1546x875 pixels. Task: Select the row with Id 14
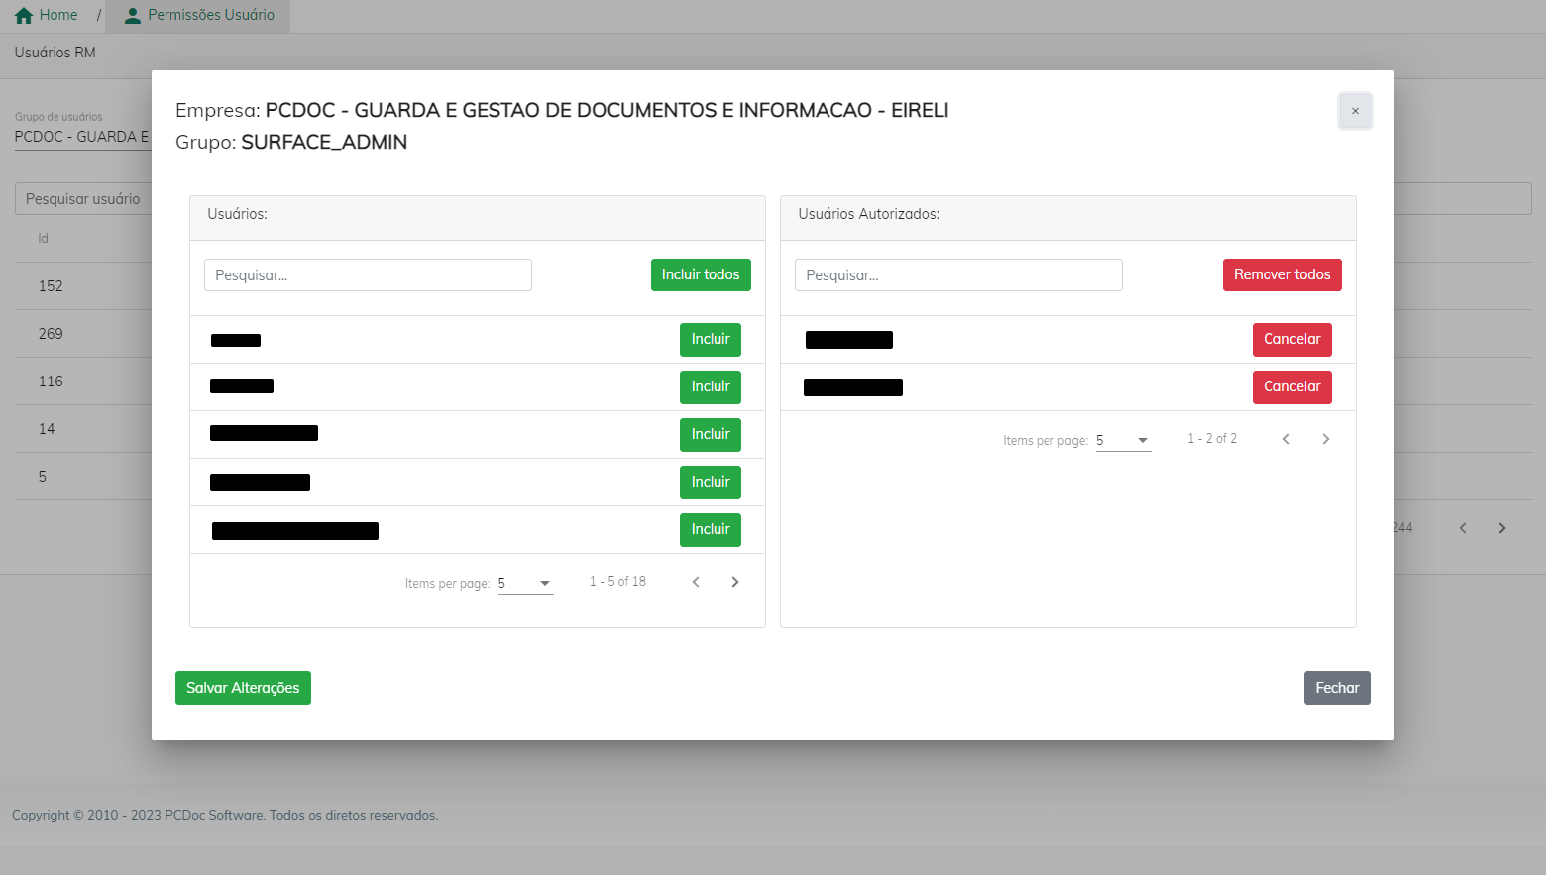coord(82,429)
